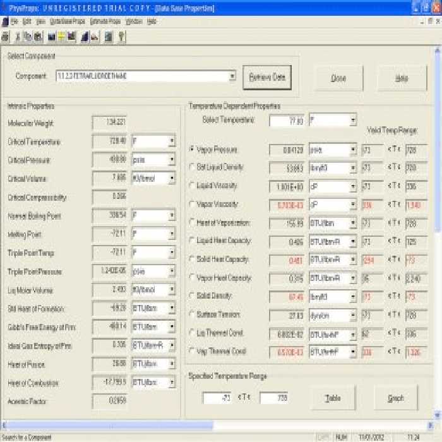This screenshot has height=442, width=442.
Task: Select the Vap Thermal Cond radio button
Action: pyautogui.click(x=192, y=351)
